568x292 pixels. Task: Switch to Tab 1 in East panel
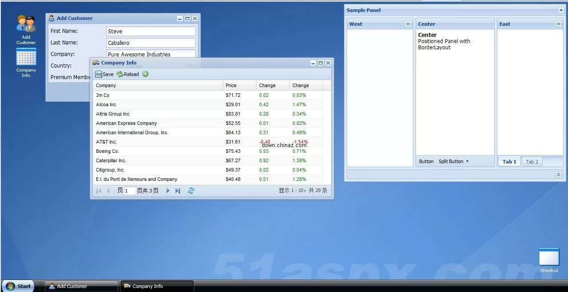click(x=509, y=162)
